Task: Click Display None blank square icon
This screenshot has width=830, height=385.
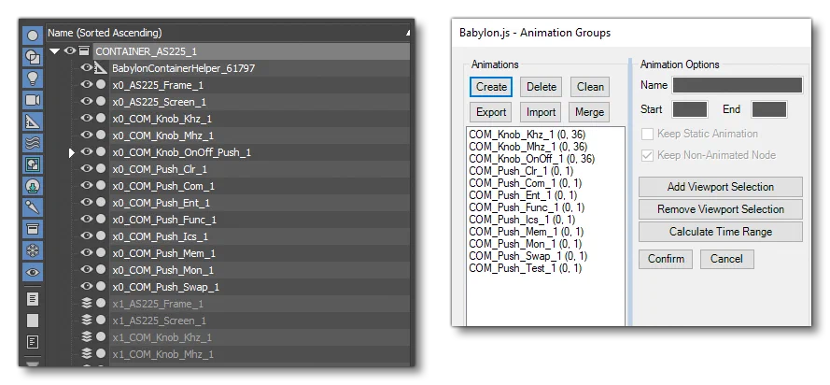Action: [x=33, y=321]
